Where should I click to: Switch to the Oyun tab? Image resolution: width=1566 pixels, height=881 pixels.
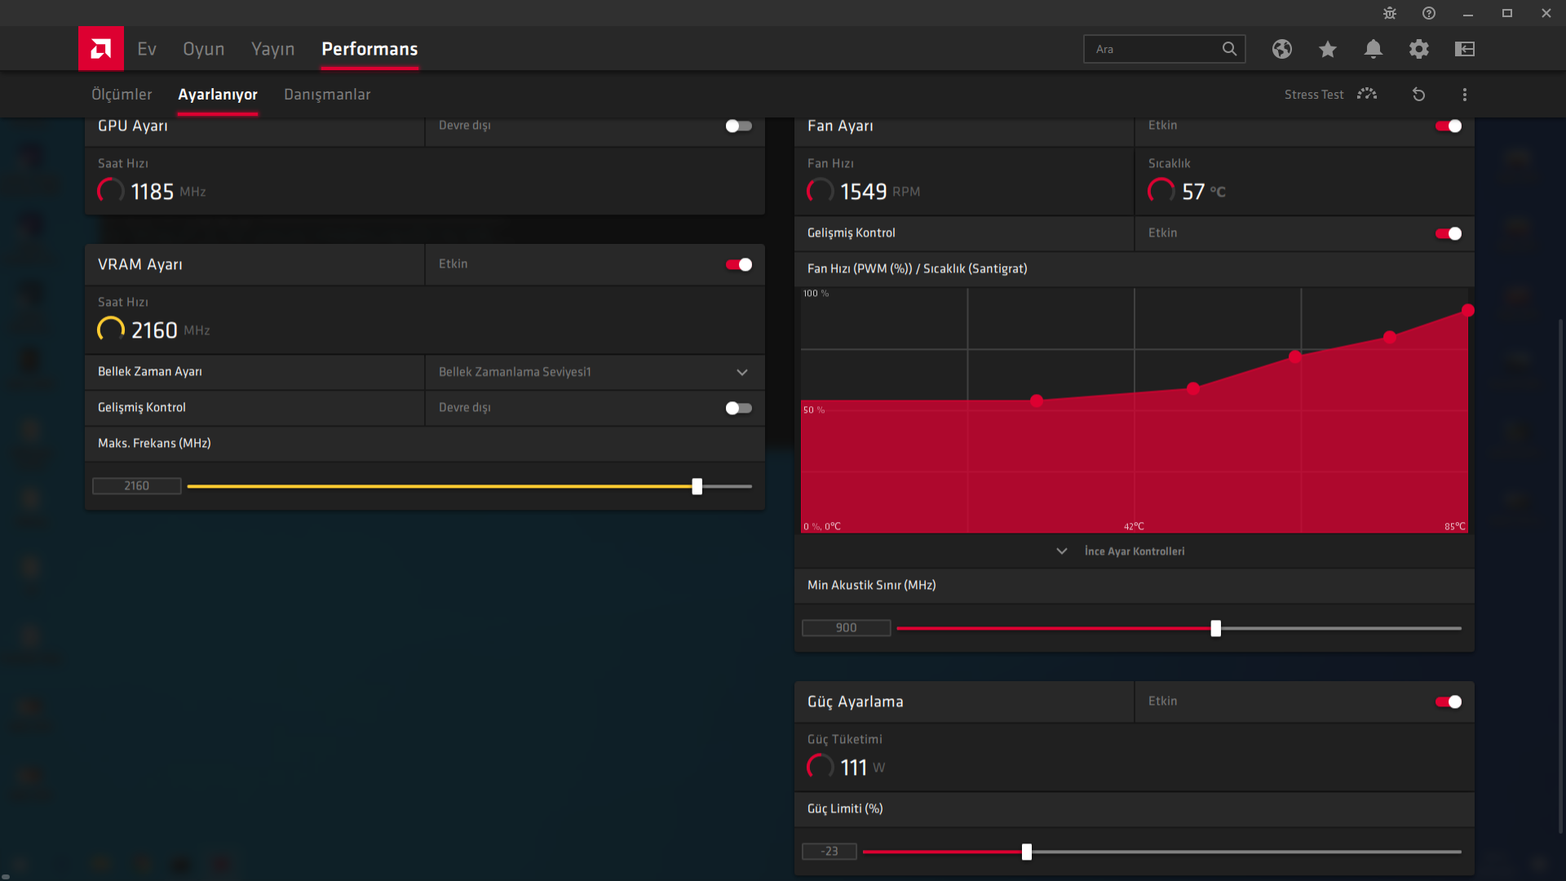point(203,49)
